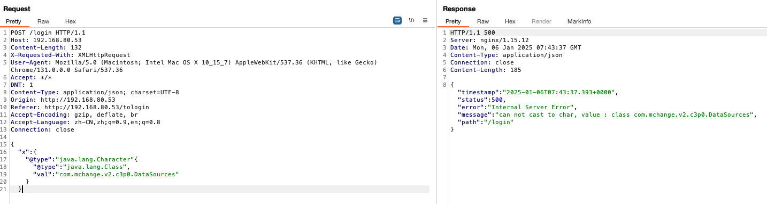
Task: Click the Response panel heading
Action: (459, 9)
